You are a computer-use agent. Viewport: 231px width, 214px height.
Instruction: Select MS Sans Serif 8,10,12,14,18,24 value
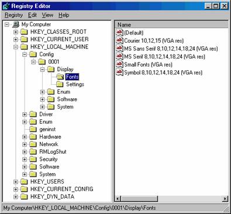pos(171,49)
